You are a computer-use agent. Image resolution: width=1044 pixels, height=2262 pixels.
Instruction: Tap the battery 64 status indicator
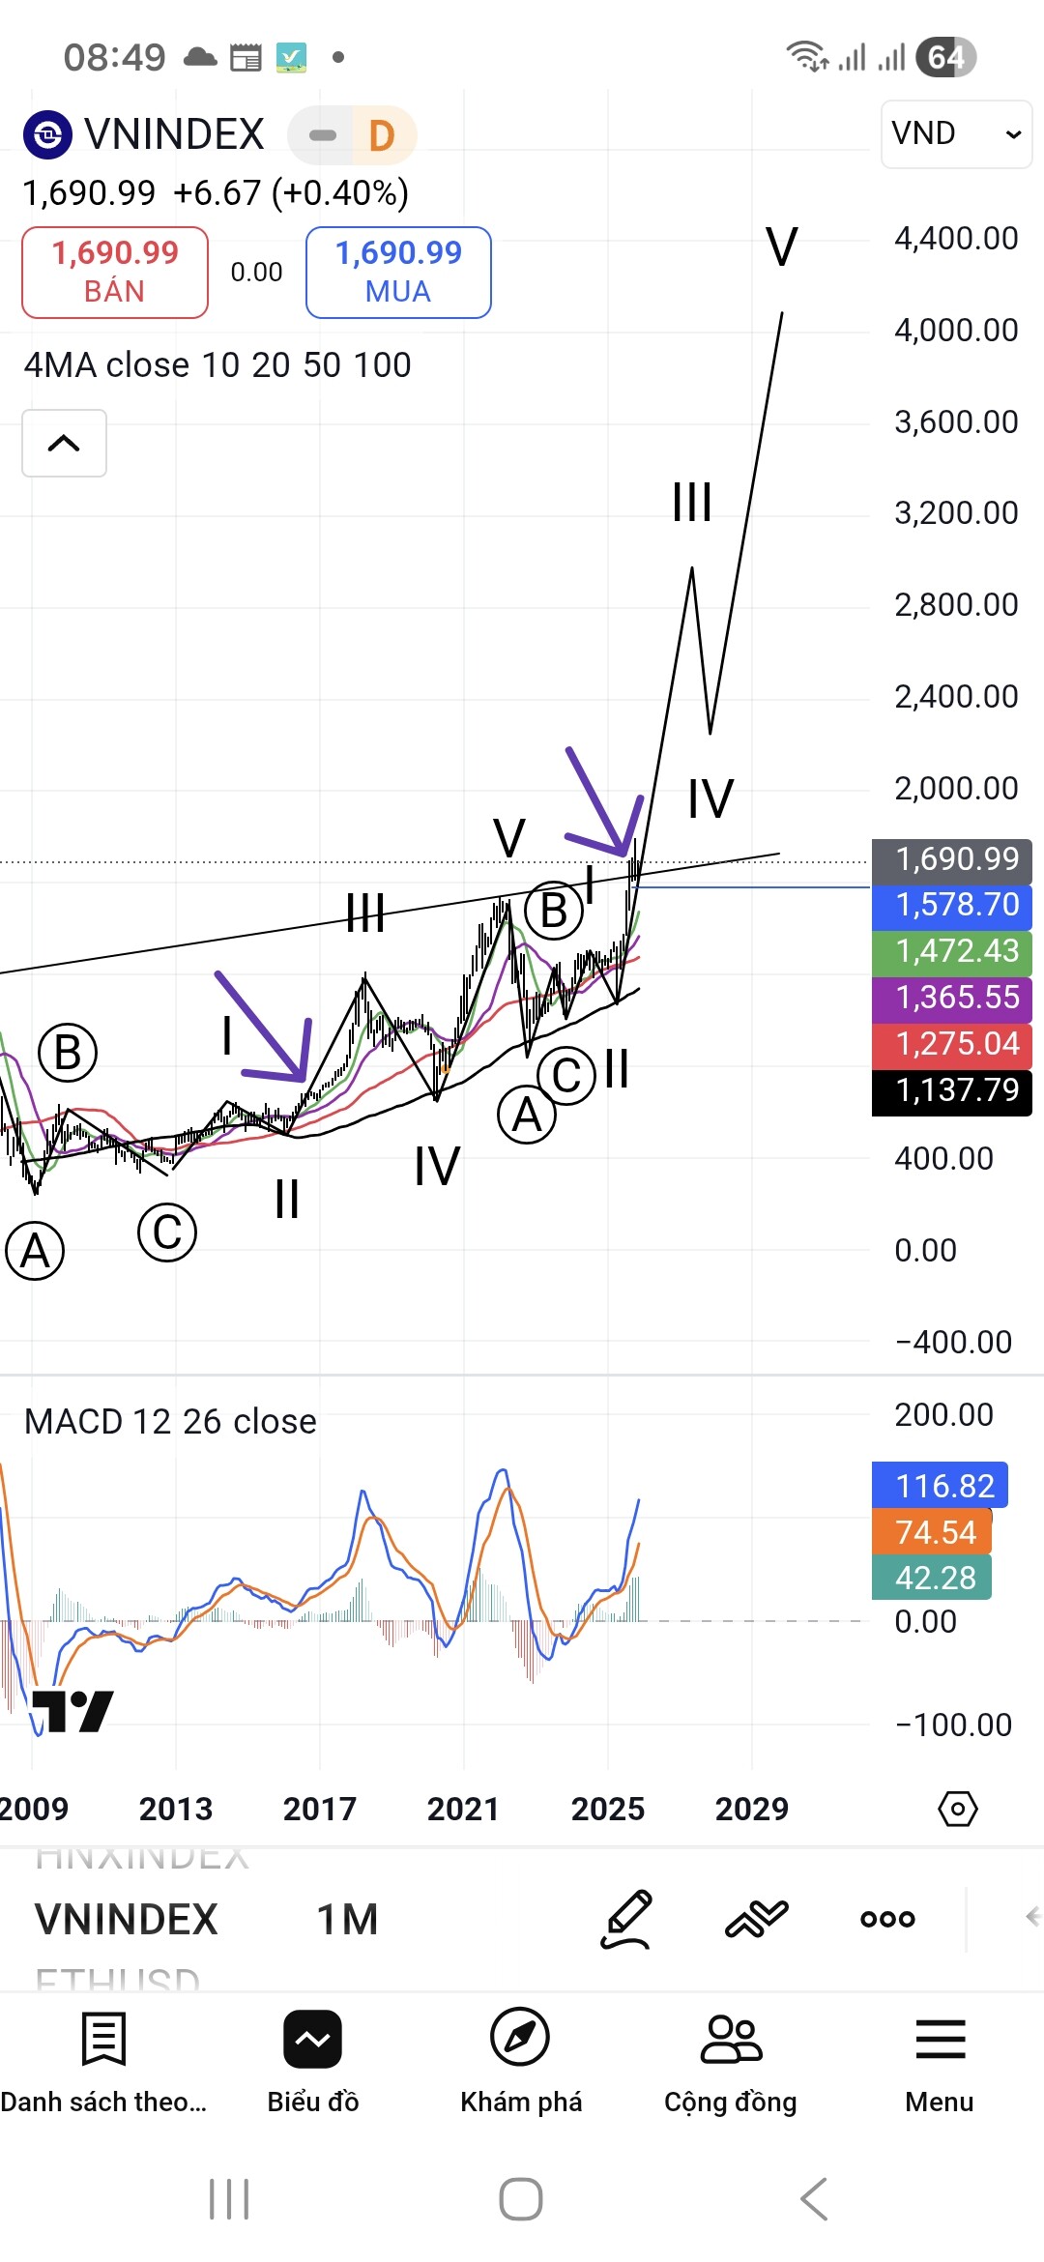[x=945, y=57]
